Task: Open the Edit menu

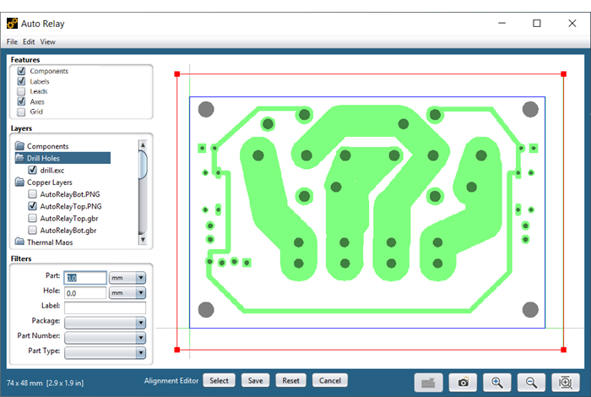Action: (29, 42)
